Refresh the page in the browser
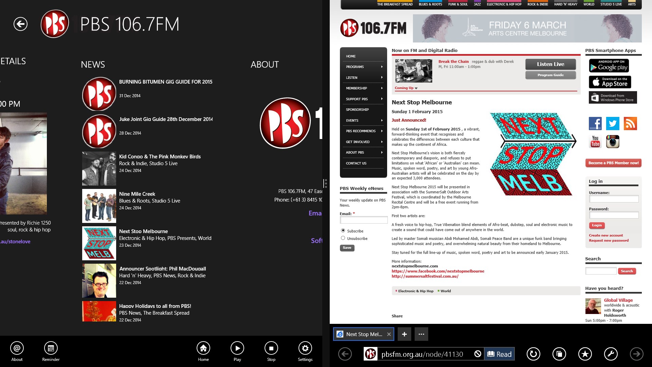Screen dimensions: 652x367 pos(533,354)
